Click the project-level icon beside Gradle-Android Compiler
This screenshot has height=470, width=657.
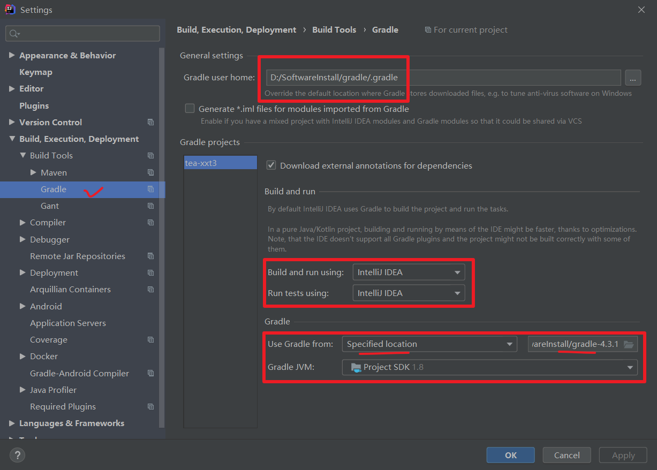(150, 373)
